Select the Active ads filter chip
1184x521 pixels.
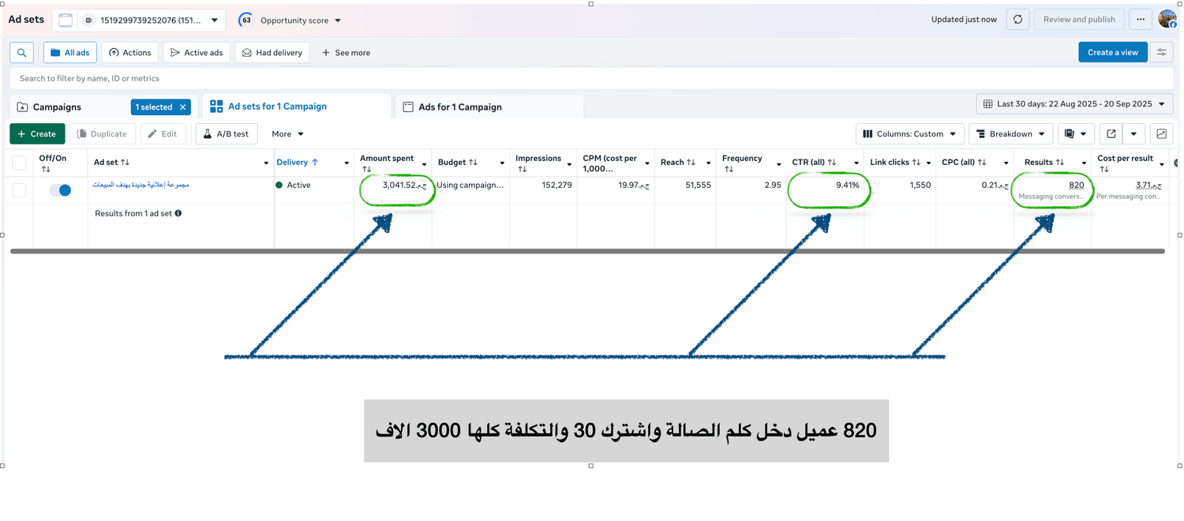[x=197, y=53]
